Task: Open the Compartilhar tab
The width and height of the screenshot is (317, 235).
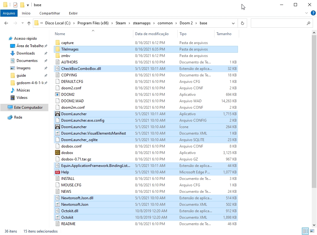Action: point(50,13)
